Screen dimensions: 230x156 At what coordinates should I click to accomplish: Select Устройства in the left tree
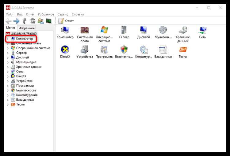click(x=24, y=81)
